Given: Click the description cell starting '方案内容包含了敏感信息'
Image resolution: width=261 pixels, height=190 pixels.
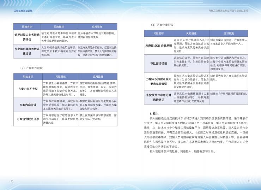Looking at the screenshot, I should tap(61, 119).
